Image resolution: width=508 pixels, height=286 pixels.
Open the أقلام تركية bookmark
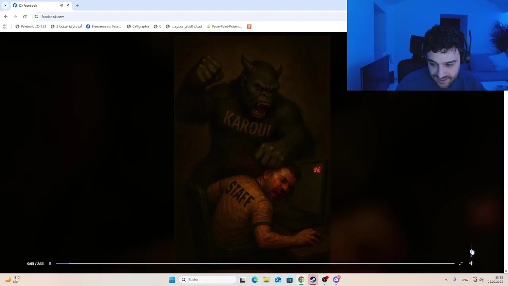point(66,27)
